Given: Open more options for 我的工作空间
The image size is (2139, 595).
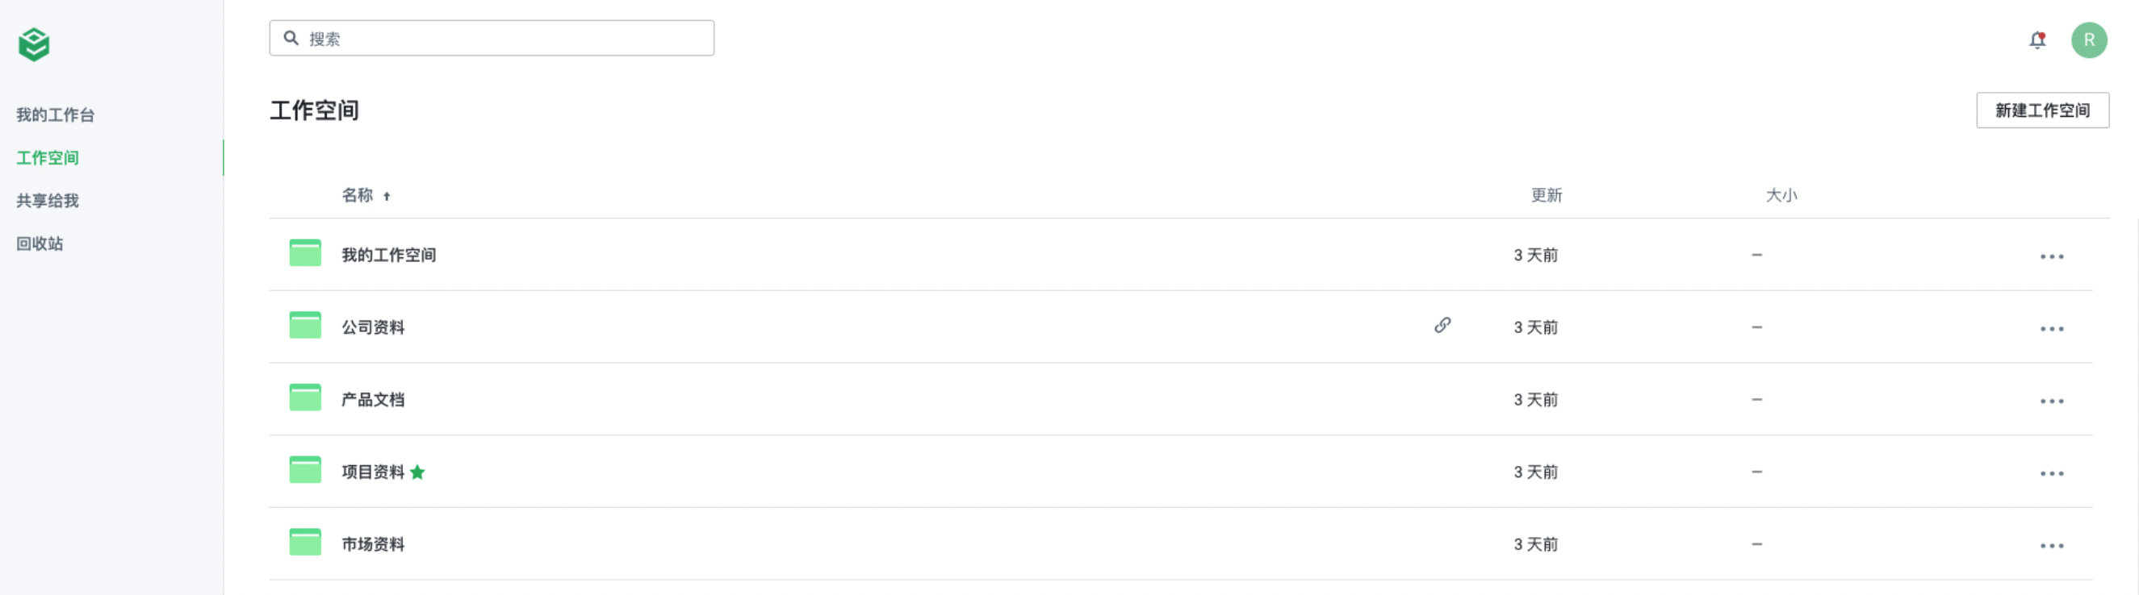Looking at the screenshot, I should coord(2051,256).
